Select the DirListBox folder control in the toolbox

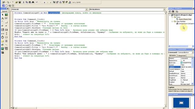tap(3, 41)
